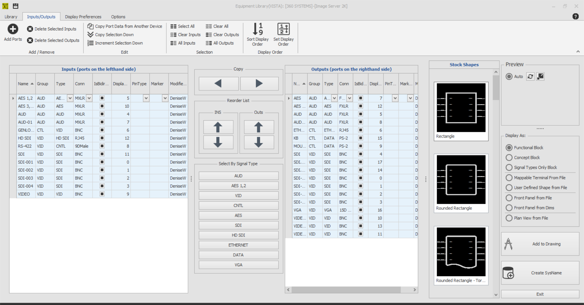Select signal type HD SDI button
This screenshot has height=305, width=584.
238,235
